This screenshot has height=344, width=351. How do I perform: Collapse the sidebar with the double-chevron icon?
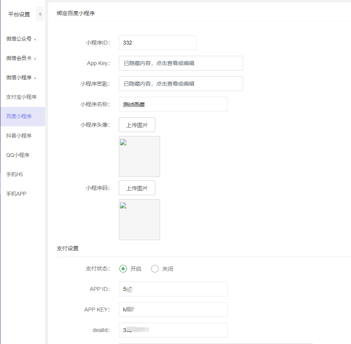[40, 14]
